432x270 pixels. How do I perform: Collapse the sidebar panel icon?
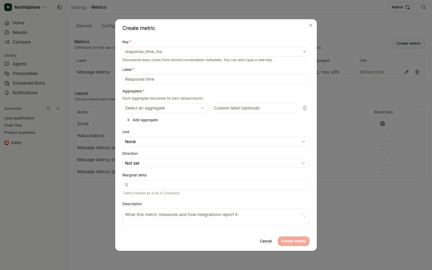click(x=60, y=7)
